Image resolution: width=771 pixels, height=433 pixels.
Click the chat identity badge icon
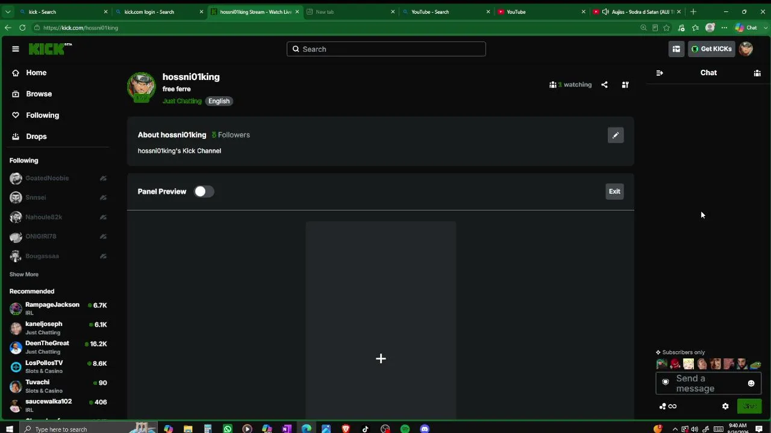[x=666, y=382]
